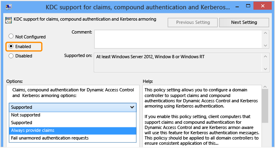
Task: Click the Supported on text field
Action: point(178,63)
